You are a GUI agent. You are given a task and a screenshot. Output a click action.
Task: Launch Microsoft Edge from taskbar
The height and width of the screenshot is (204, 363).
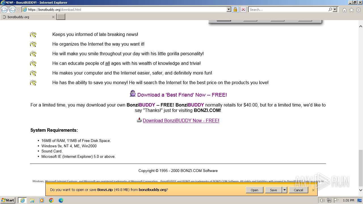tap(61, 200)
